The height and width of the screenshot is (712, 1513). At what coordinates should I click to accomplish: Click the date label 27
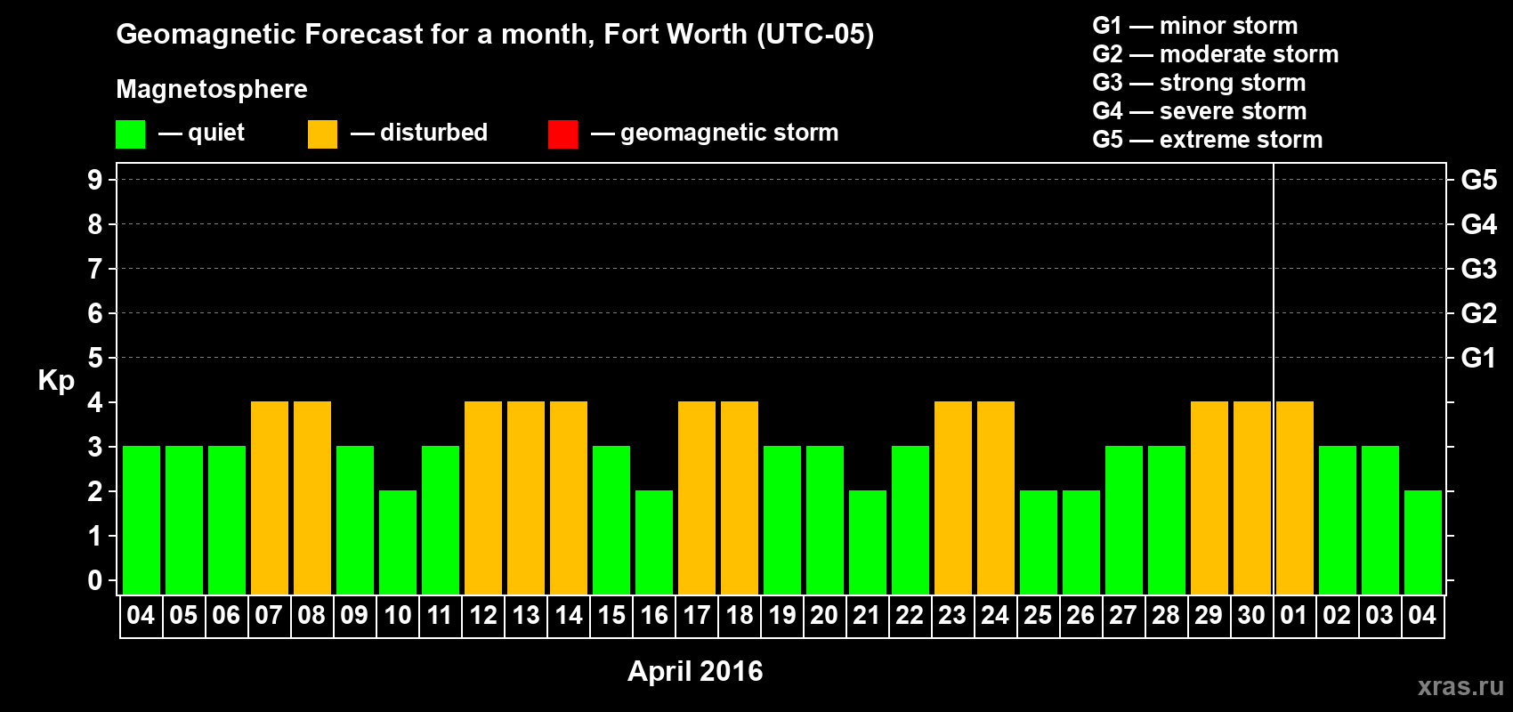pos(1123,616)
